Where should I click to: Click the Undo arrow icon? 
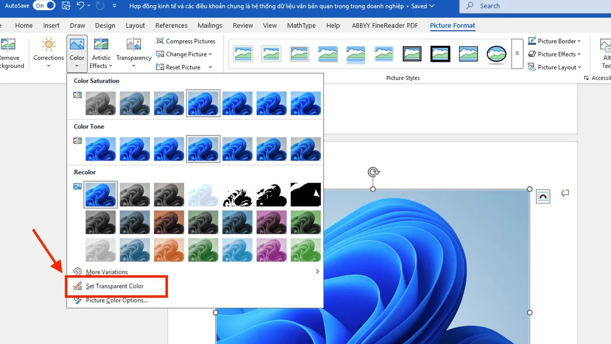click(x=80, y=6)
